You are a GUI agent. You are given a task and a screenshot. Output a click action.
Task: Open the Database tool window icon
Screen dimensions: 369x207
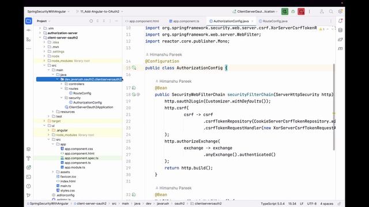click(340, 30)
